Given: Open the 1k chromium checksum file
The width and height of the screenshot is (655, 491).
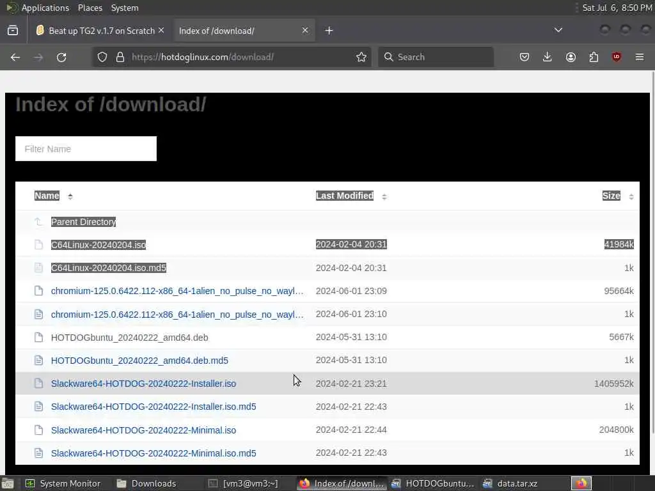Looking at the screenshot, I should pos(177,315).
